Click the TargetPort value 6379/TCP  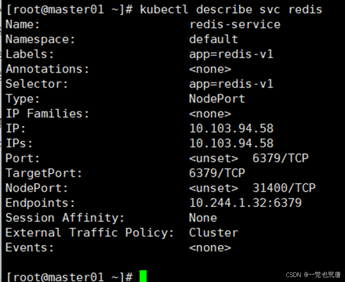point(217,173)
